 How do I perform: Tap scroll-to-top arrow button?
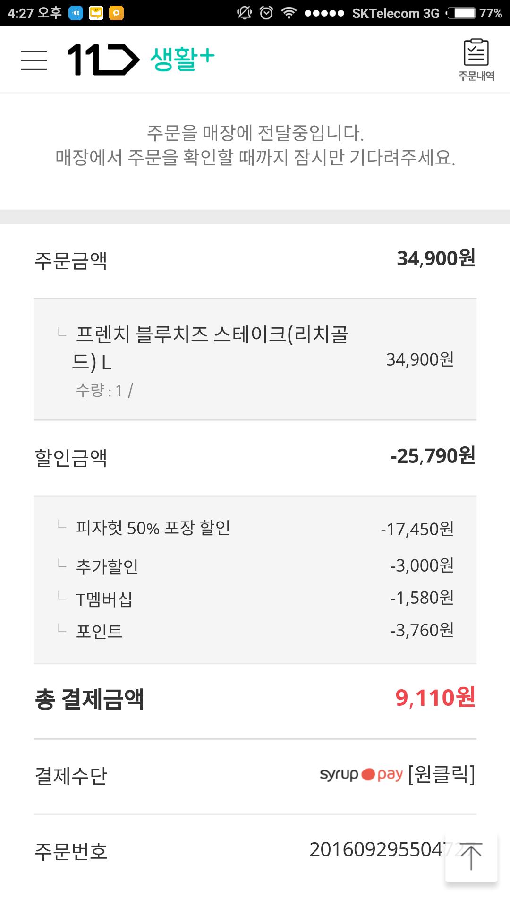(x=471, y=856)
